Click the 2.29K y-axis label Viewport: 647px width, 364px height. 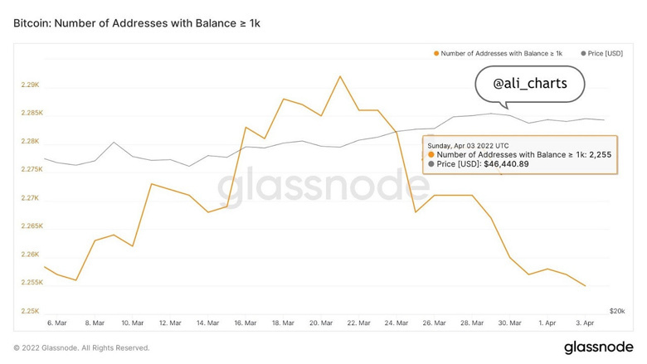click(30, 85)
